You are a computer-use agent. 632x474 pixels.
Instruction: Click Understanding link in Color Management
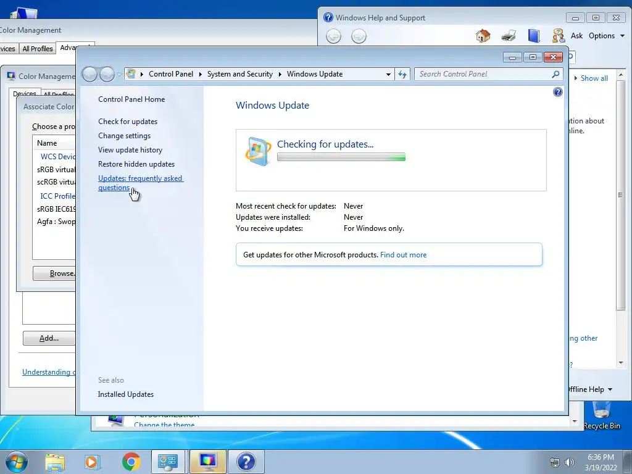(x=48, y=372)
